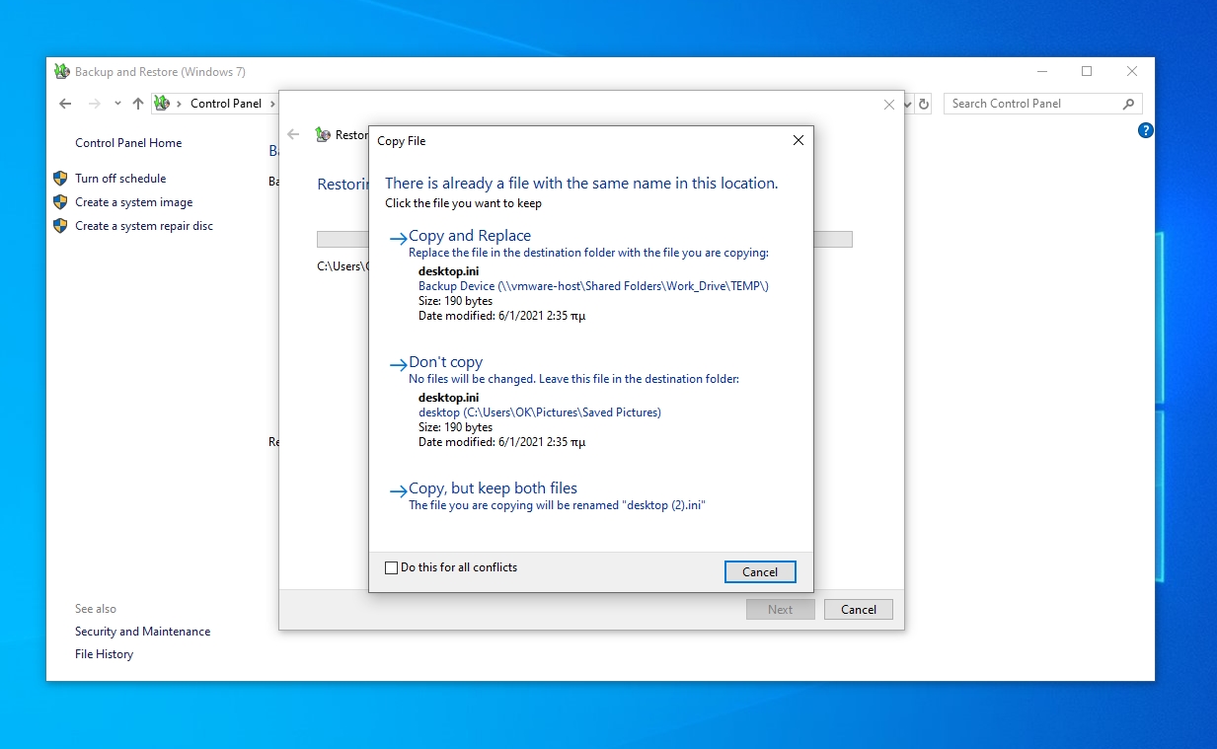Close the Copy File dialog

pyautogui.click(x=799, y=140)
